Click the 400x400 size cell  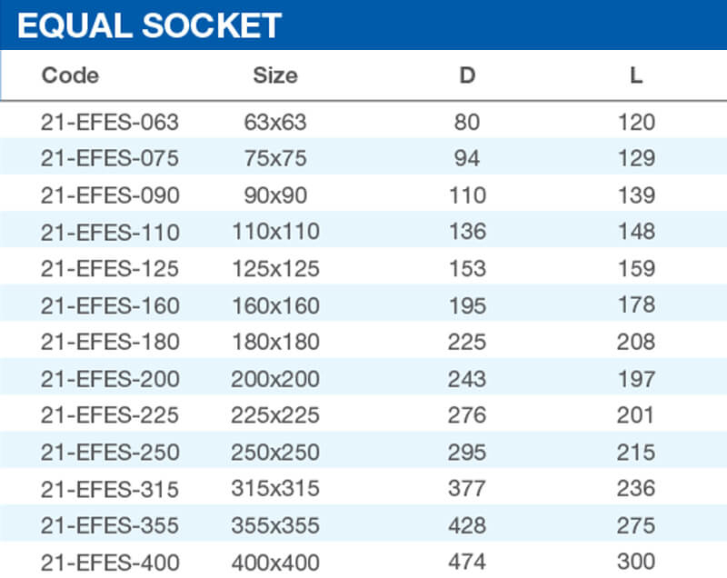(275, 562)
